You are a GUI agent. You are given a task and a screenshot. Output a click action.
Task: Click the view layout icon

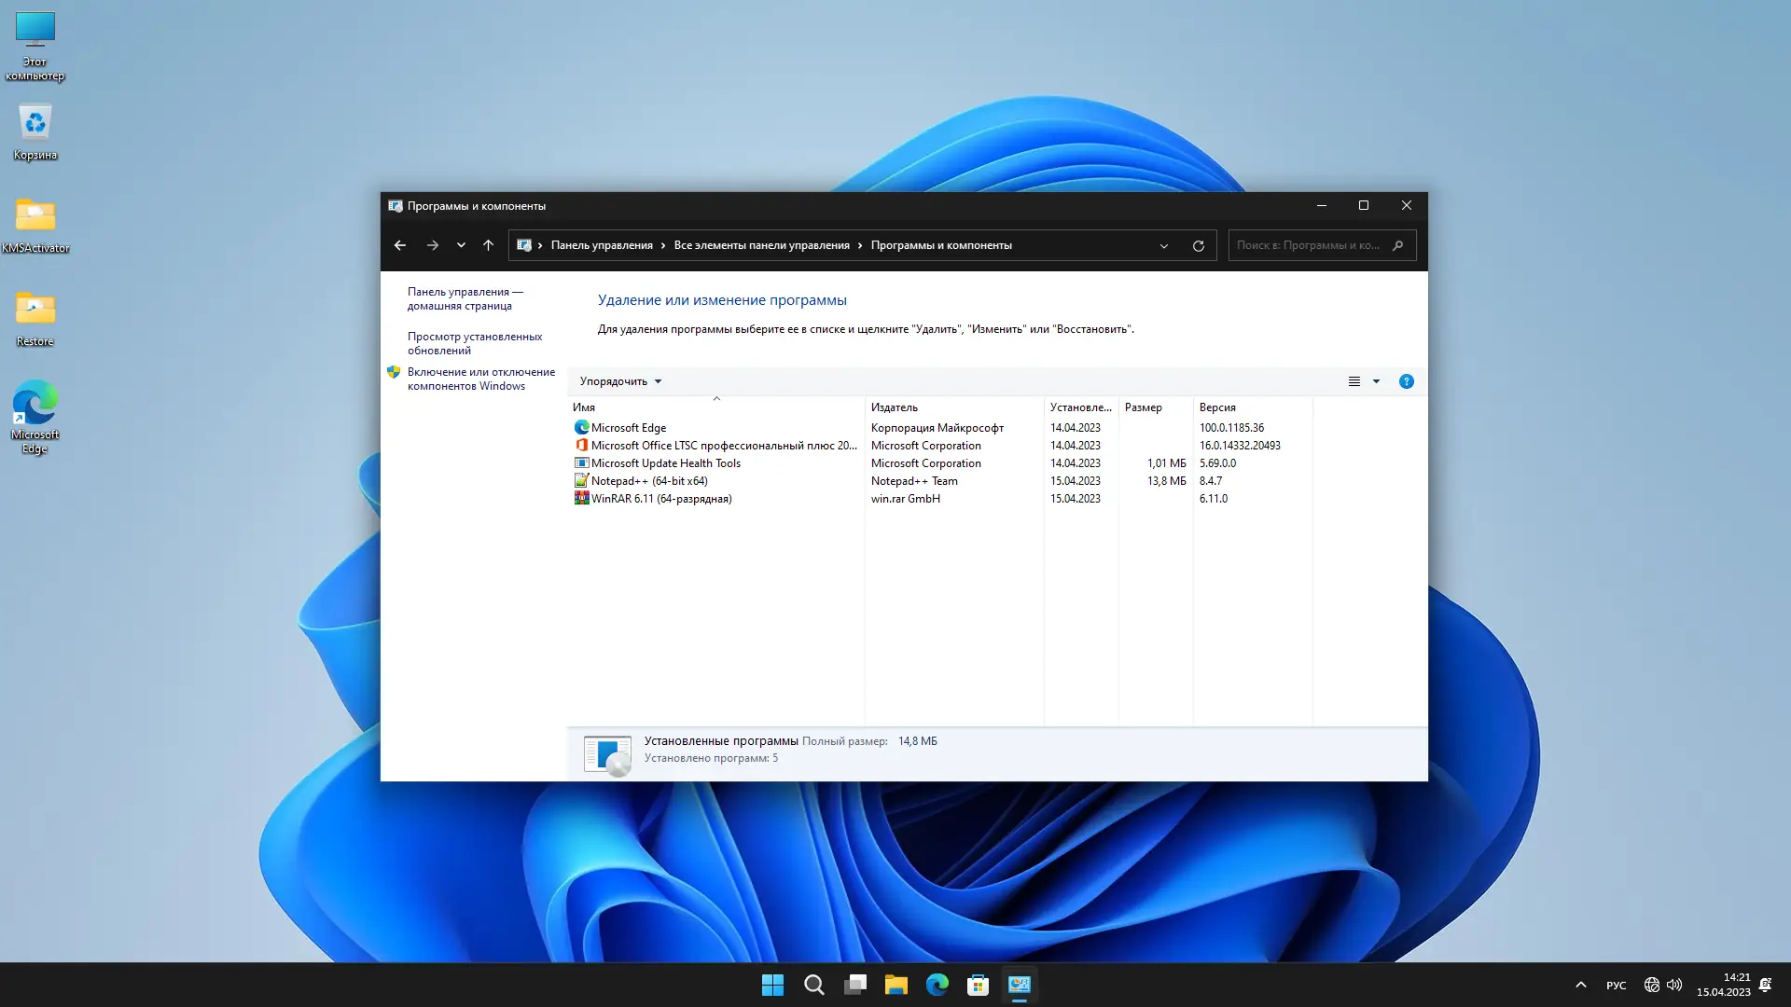tap(1354, 381)
